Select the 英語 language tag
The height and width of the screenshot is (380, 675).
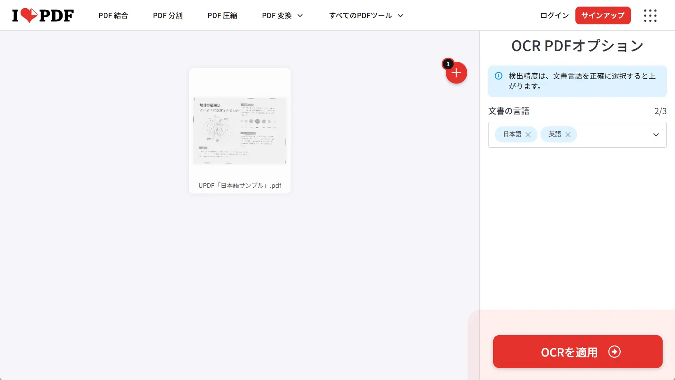click(554, 134)
